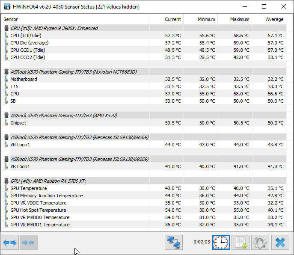Select GPU Hot Spot Temperature row label
This screenshot has height=255, width=294.
click(38, 210)
